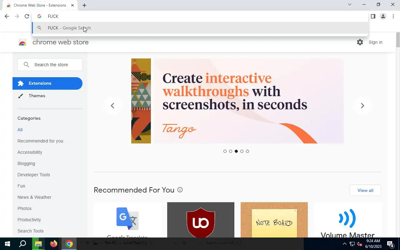Open the uBlock Origin extension card
400x250 pixels.
point(201,220)
